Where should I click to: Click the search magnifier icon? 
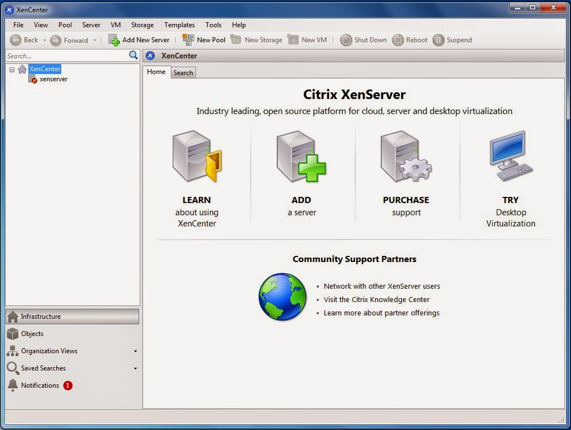(x=133, y=55)
